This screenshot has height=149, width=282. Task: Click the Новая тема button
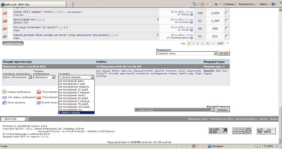(13, 43)
